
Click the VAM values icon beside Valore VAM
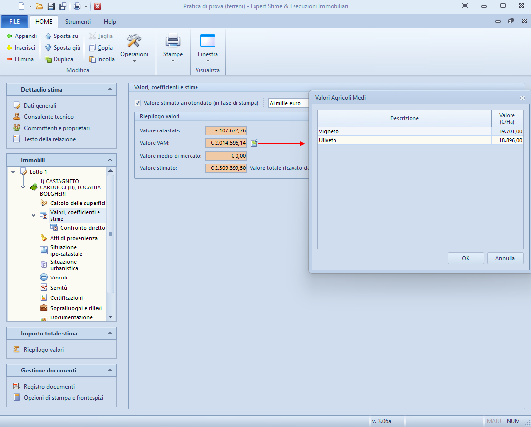tap(254, 143)
